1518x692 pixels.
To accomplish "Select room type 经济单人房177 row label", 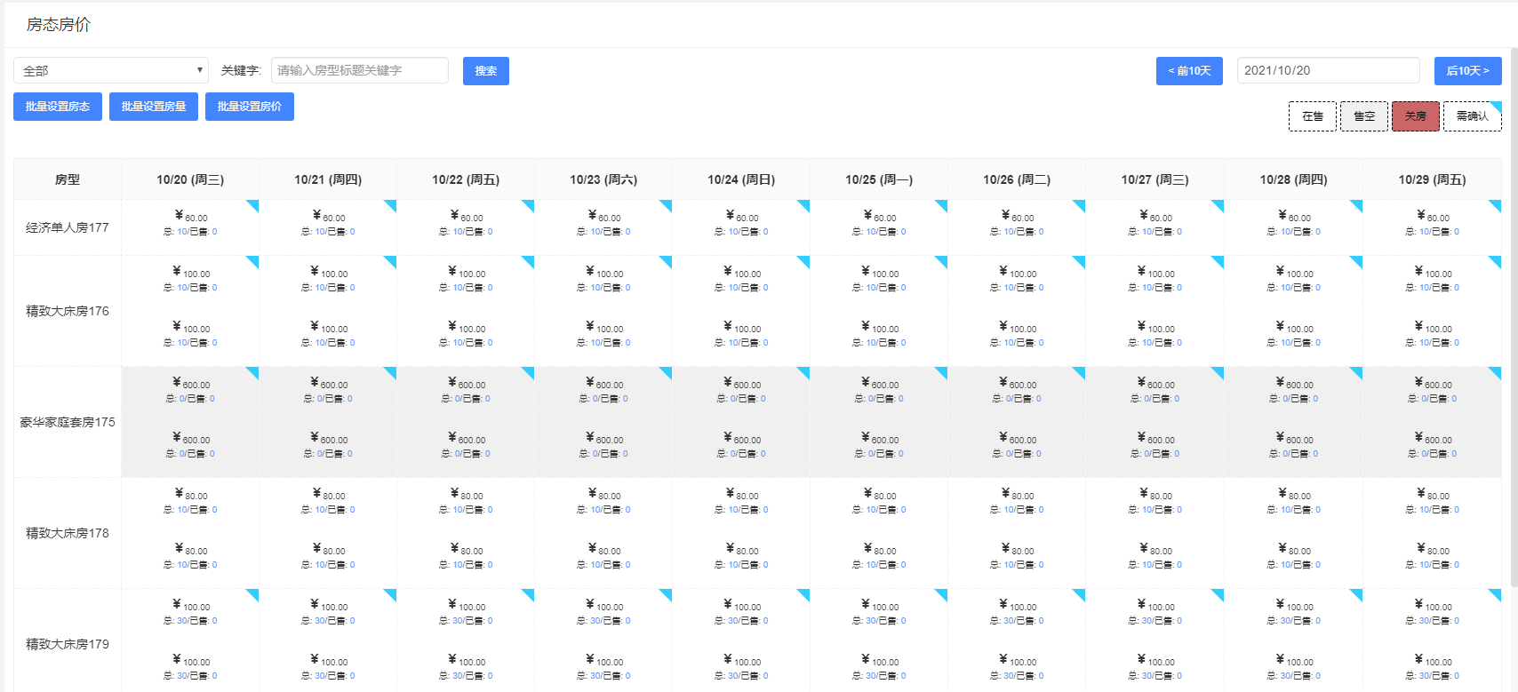I will click(68, 227).
